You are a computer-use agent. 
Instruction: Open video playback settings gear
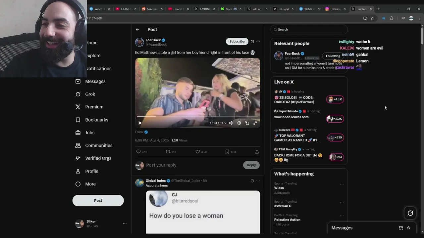(x=239, y=123)
